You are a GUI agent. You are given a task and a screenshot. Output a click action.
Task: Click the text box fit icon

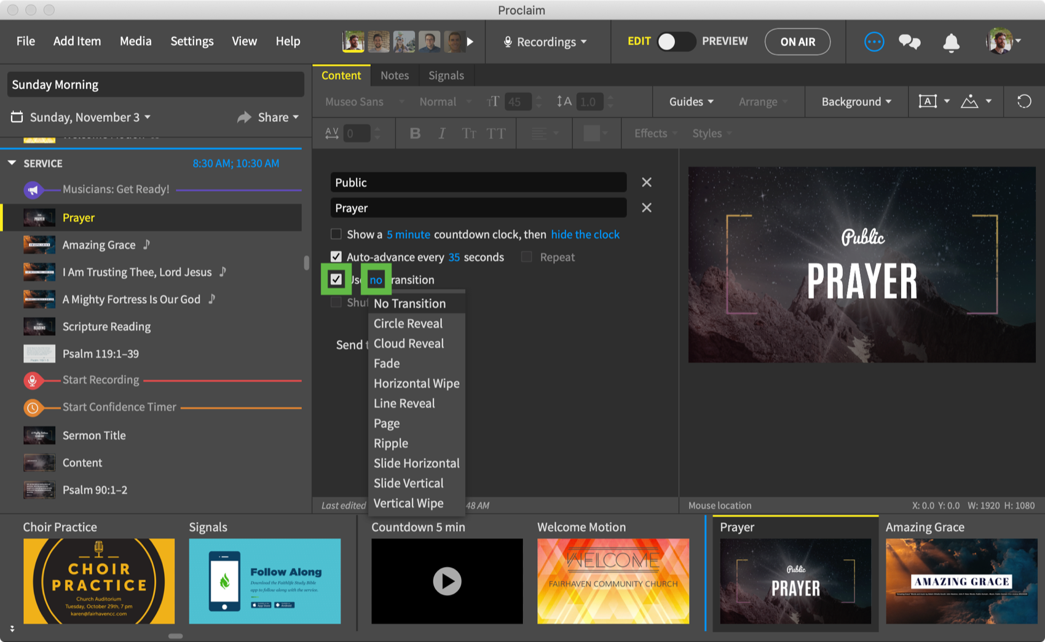click(x=928, y=101)
